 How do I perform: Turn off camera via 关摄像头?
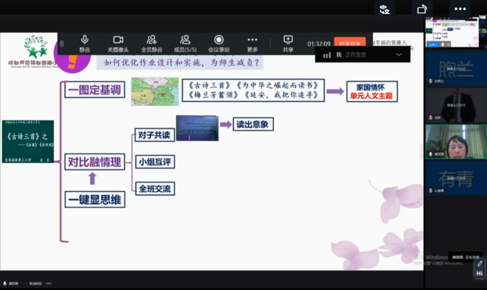click(118, 43)
